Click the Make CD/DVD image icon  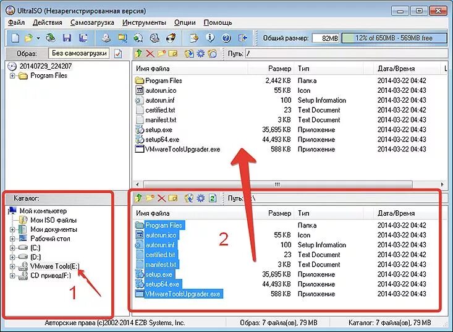[x=106, y=38]
